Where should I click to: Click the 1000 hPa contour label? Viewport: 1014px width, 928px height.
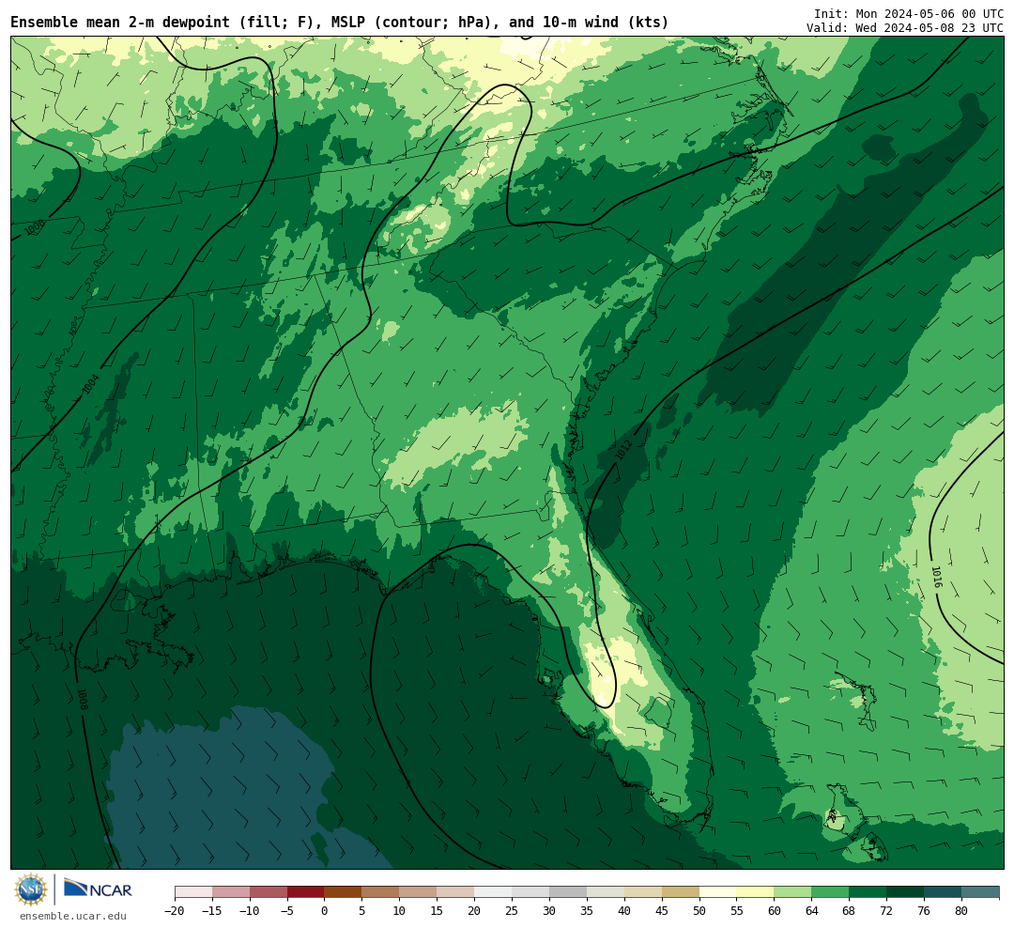pyautogui.click(x=35, y=227)
